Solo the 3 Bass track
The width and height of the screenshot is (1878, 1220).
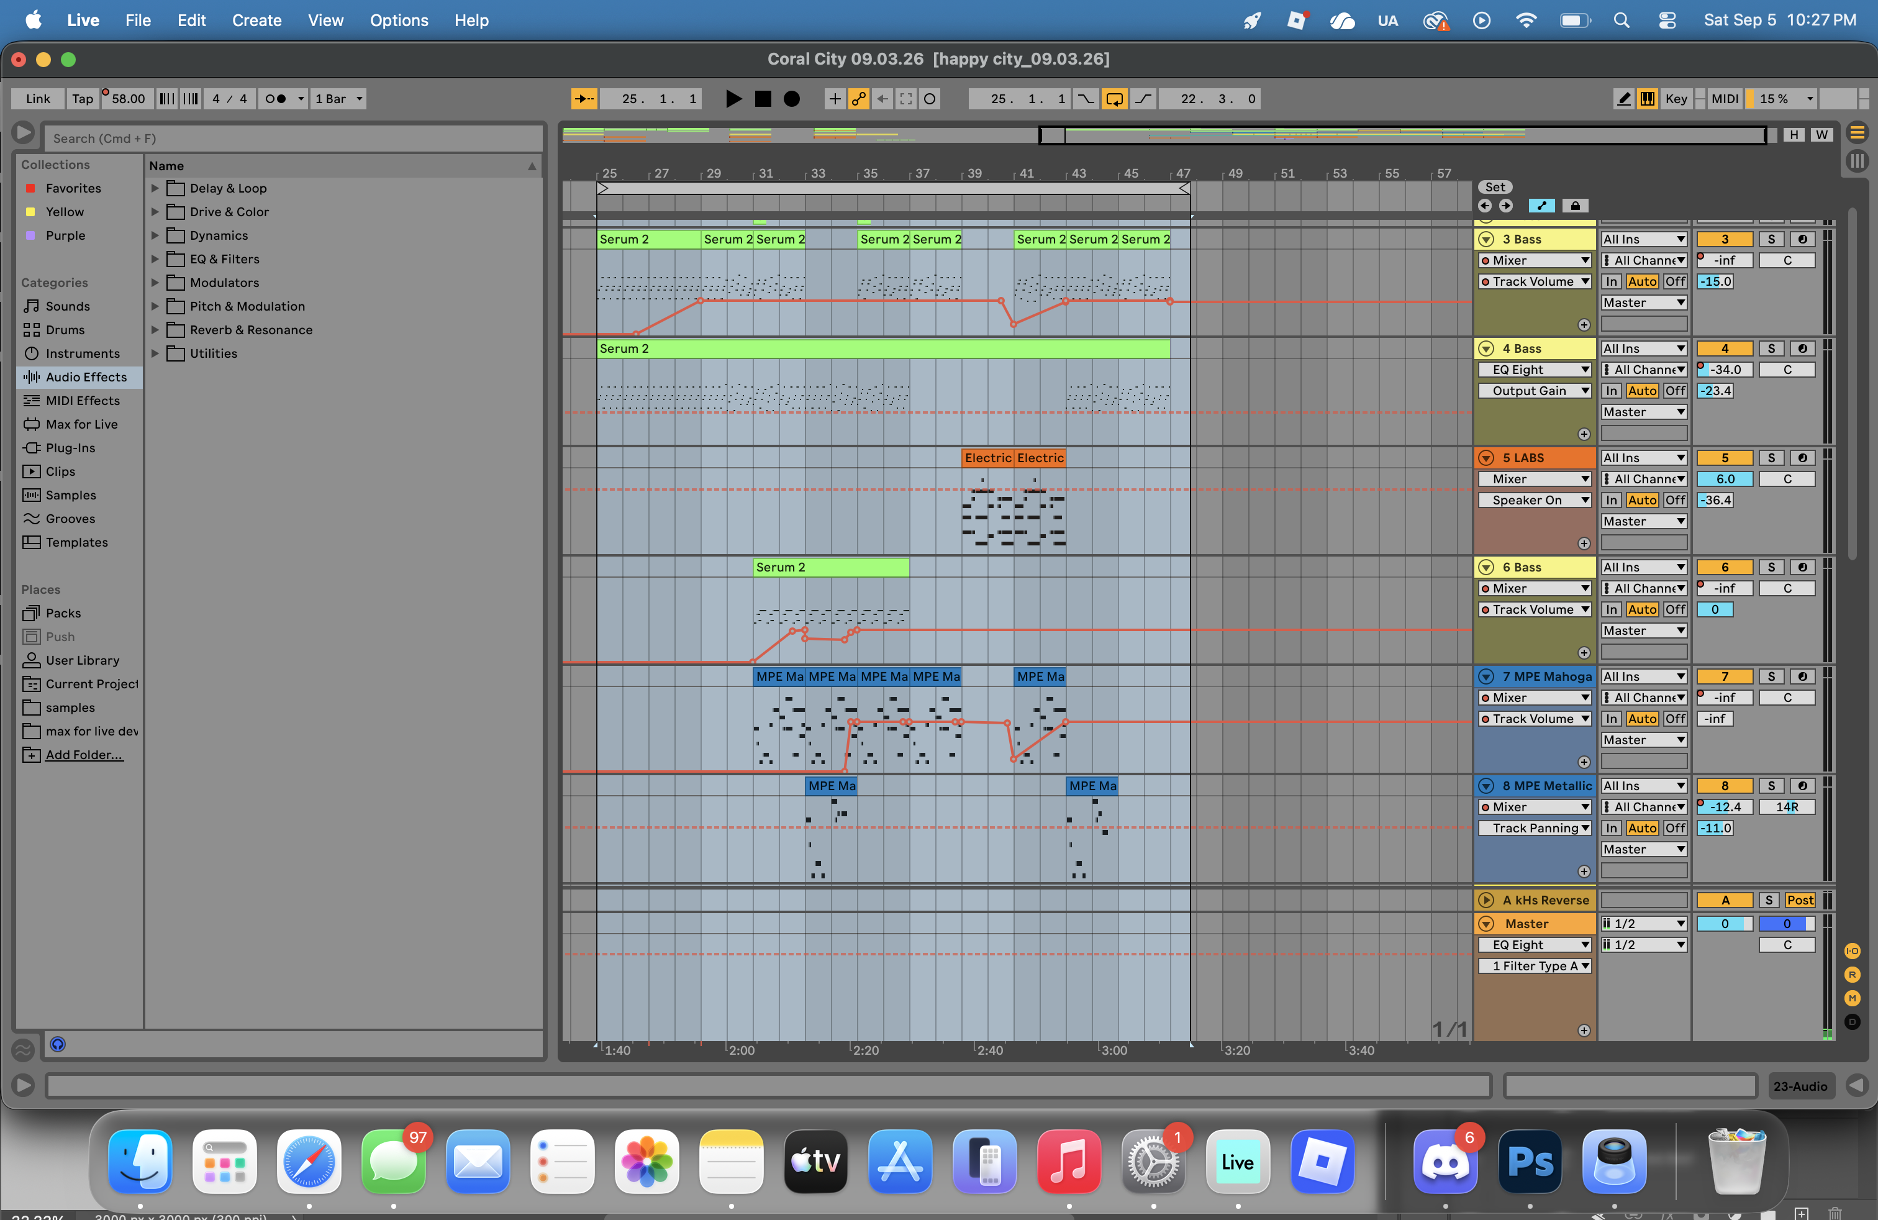[1771, 239]
